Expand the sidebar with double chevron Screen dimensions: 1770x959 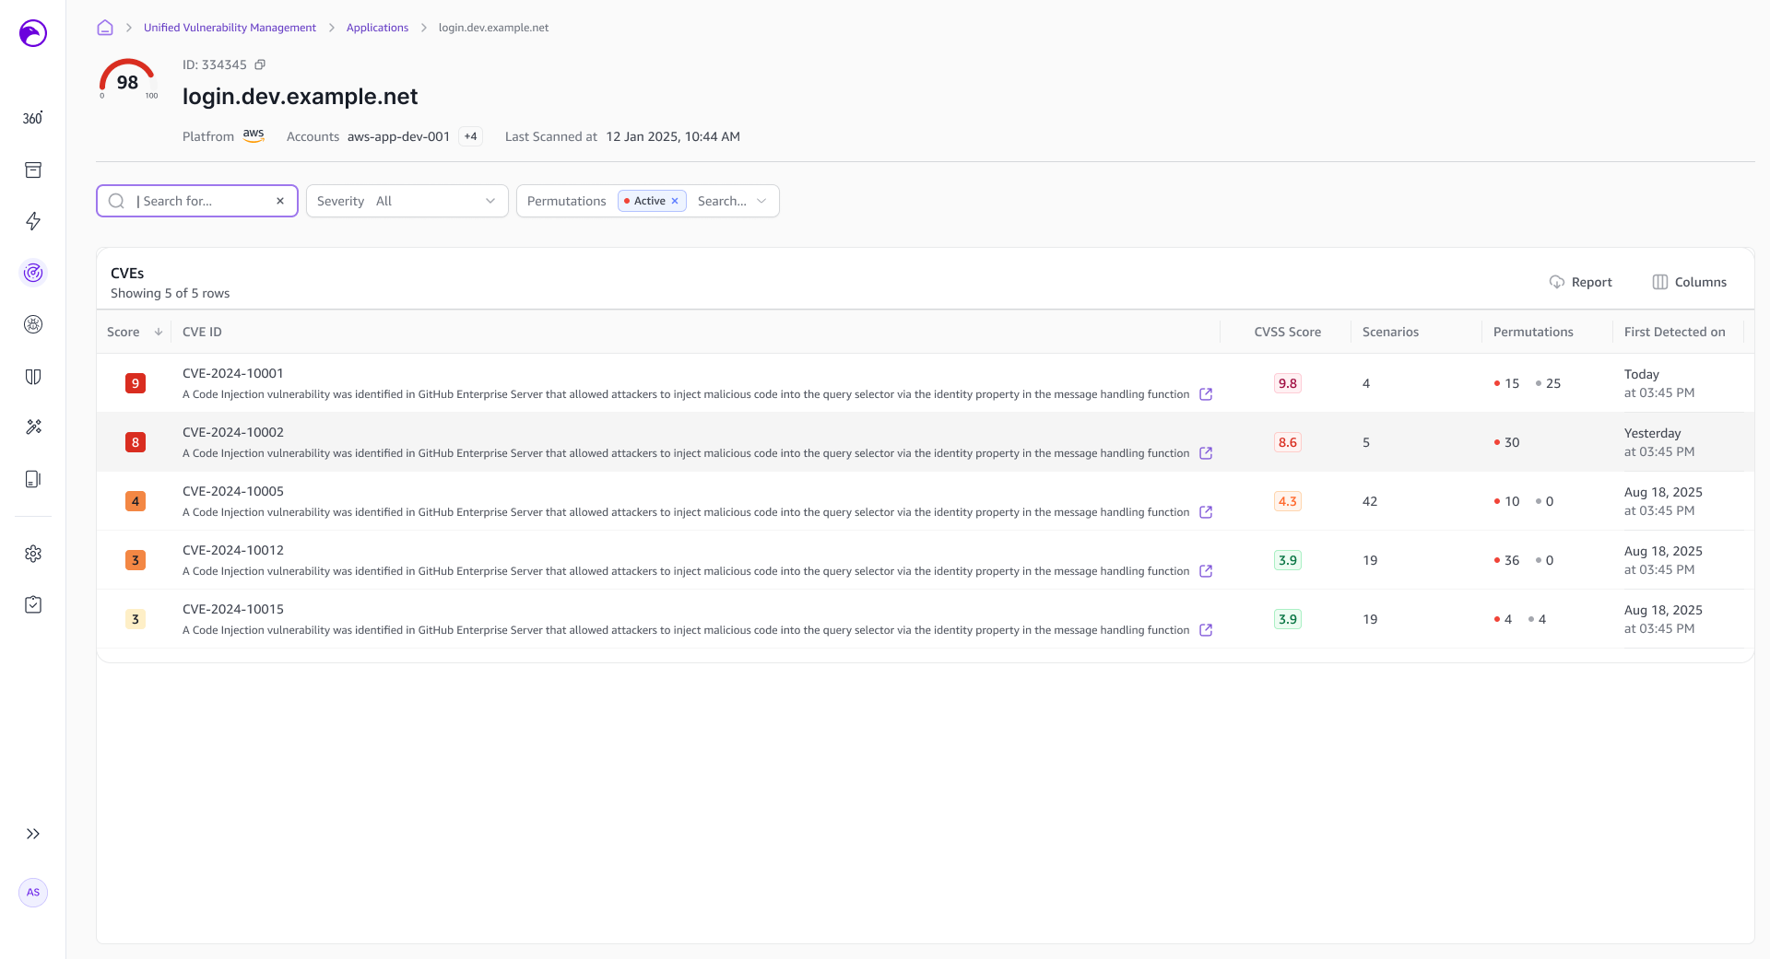point(33,834)
